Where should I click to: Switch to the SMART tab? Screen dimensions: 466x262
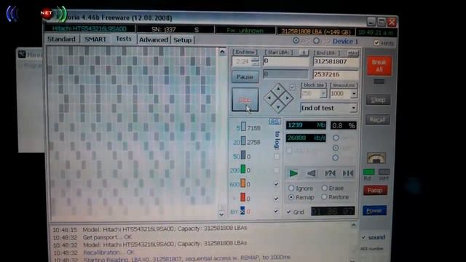[95, 39]
